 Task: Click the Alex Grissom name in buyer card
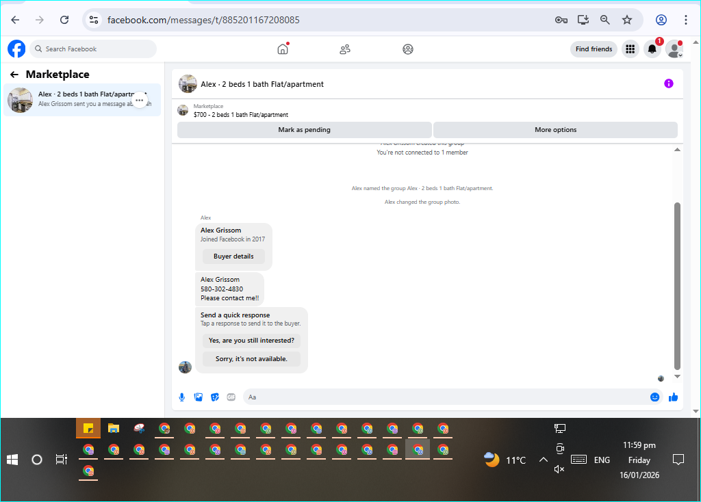pos(220,230)
